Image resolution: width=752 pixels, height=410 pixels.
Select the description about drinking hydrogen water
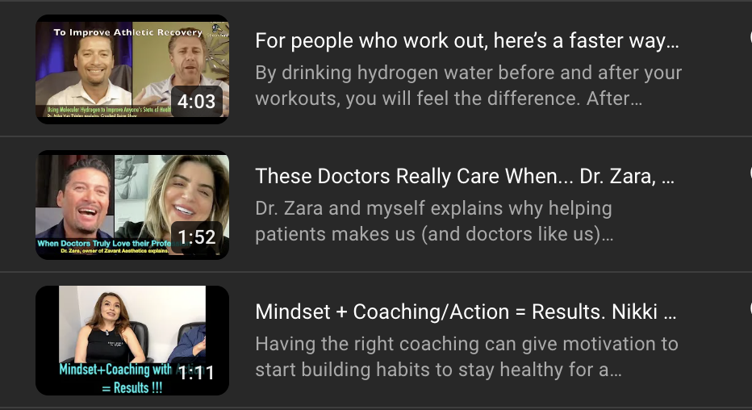click(x=468, y=86)
